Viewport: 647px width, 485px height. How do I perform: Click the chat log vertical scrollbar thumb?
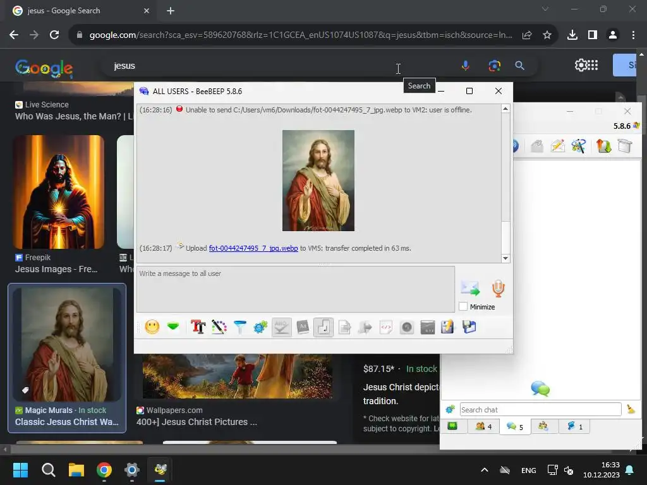click(x=505, y=237)
